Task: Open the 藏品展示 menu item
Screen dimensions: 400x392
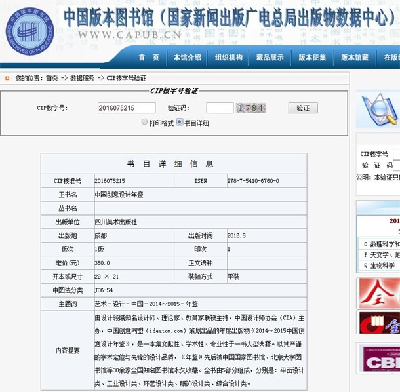Action: point(270,58)
